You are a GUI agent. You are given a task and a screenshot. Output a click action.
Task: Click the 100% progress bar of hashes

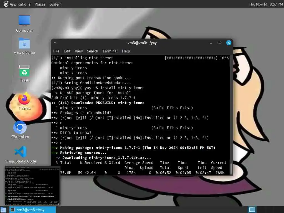[191, 58]
